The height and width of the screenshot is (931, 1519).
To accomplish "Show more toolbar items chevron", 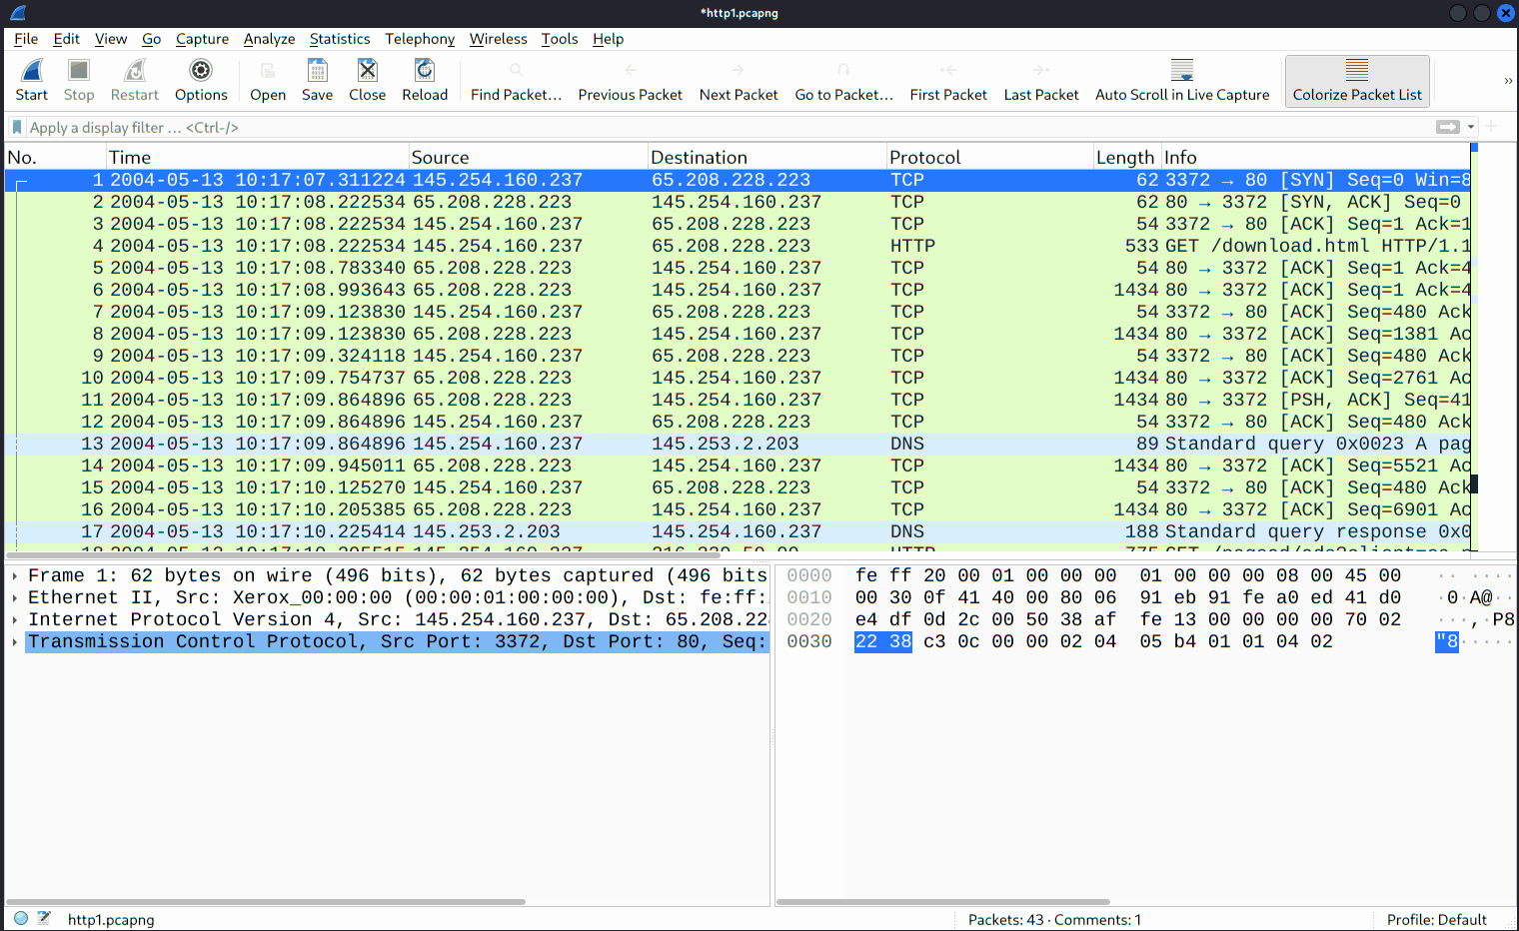I will 1508,81.
